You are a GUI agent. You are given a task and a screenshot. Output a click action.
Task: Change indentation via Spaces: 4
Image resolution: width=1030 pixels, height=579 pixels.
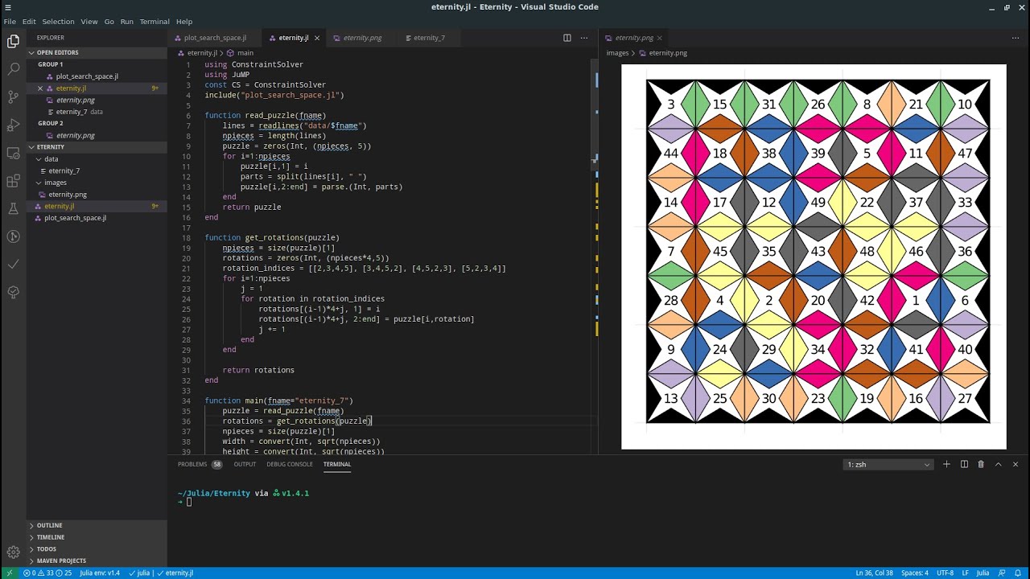point(915,573)
